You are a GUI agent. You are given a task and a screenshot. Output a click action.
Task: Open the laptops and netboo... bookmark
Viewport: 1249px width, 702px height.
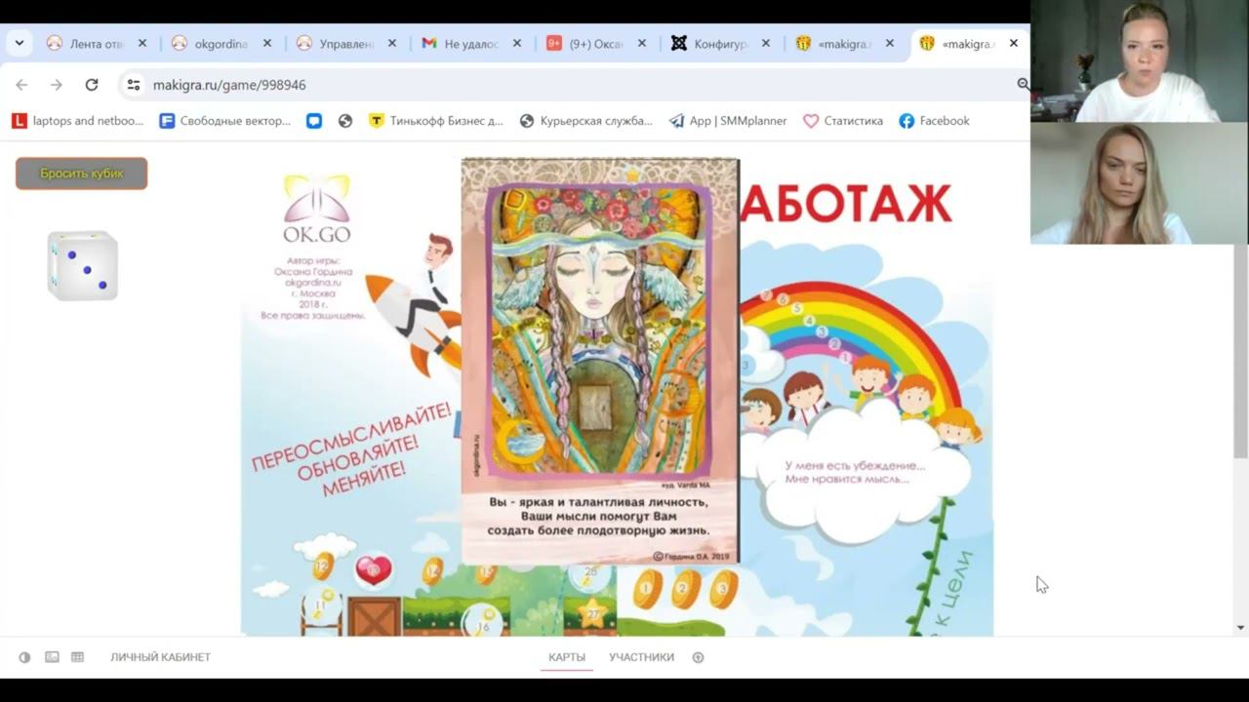pos(78,121)
